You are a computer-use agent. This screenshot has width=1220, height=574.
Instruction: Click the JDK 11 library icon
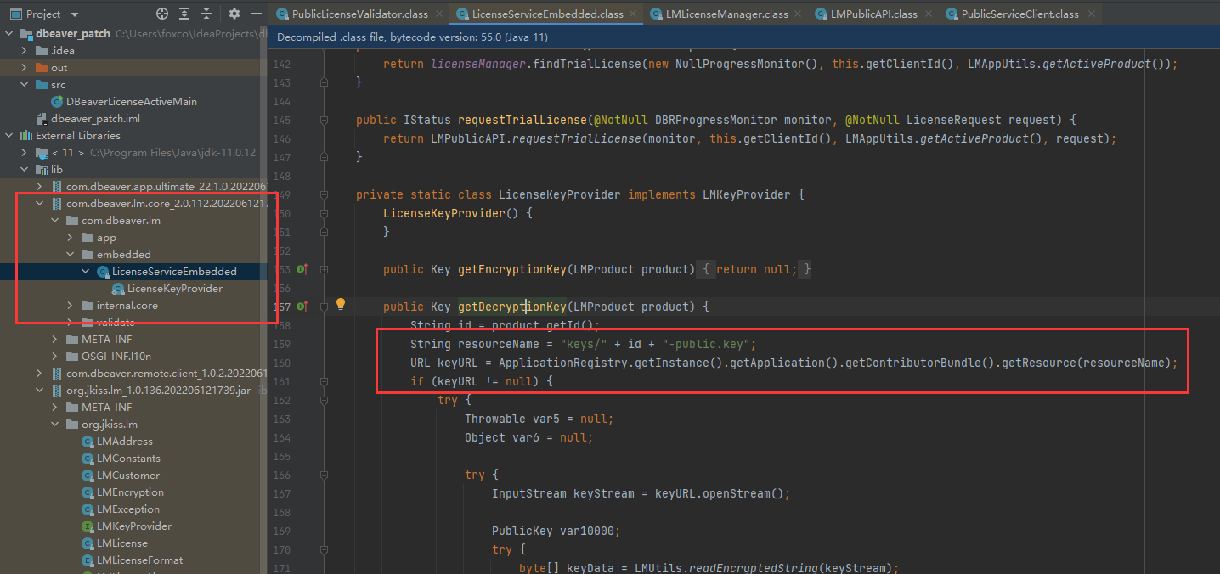click(x=42, y=153)
